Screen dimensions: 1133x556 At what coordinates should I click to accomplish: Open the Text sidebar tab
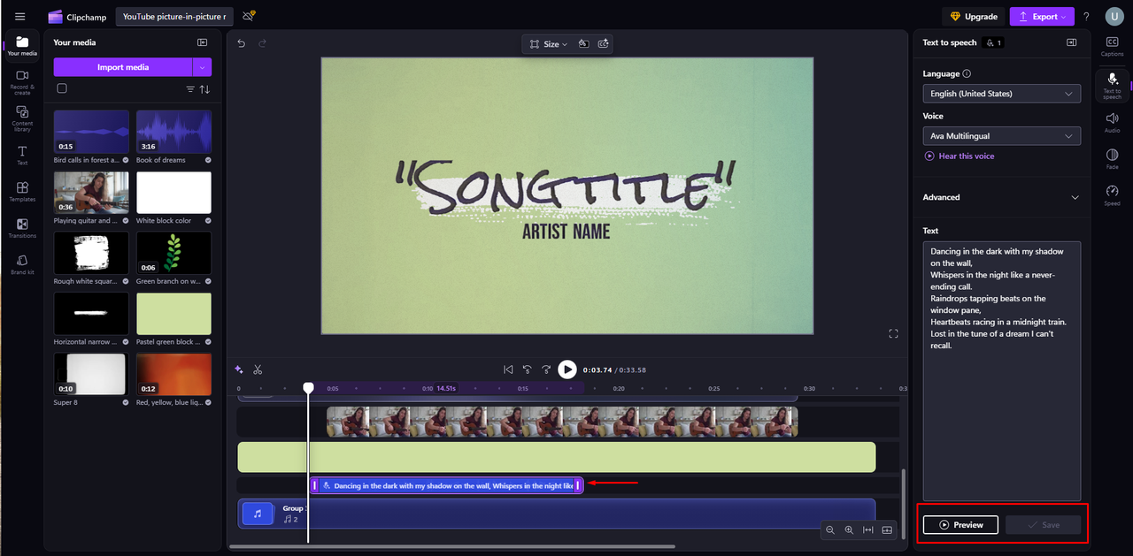tap(22, 156)
